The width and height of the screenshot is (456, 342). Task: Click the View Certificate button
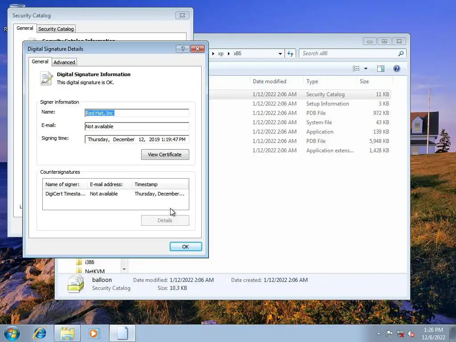point(165,155)
